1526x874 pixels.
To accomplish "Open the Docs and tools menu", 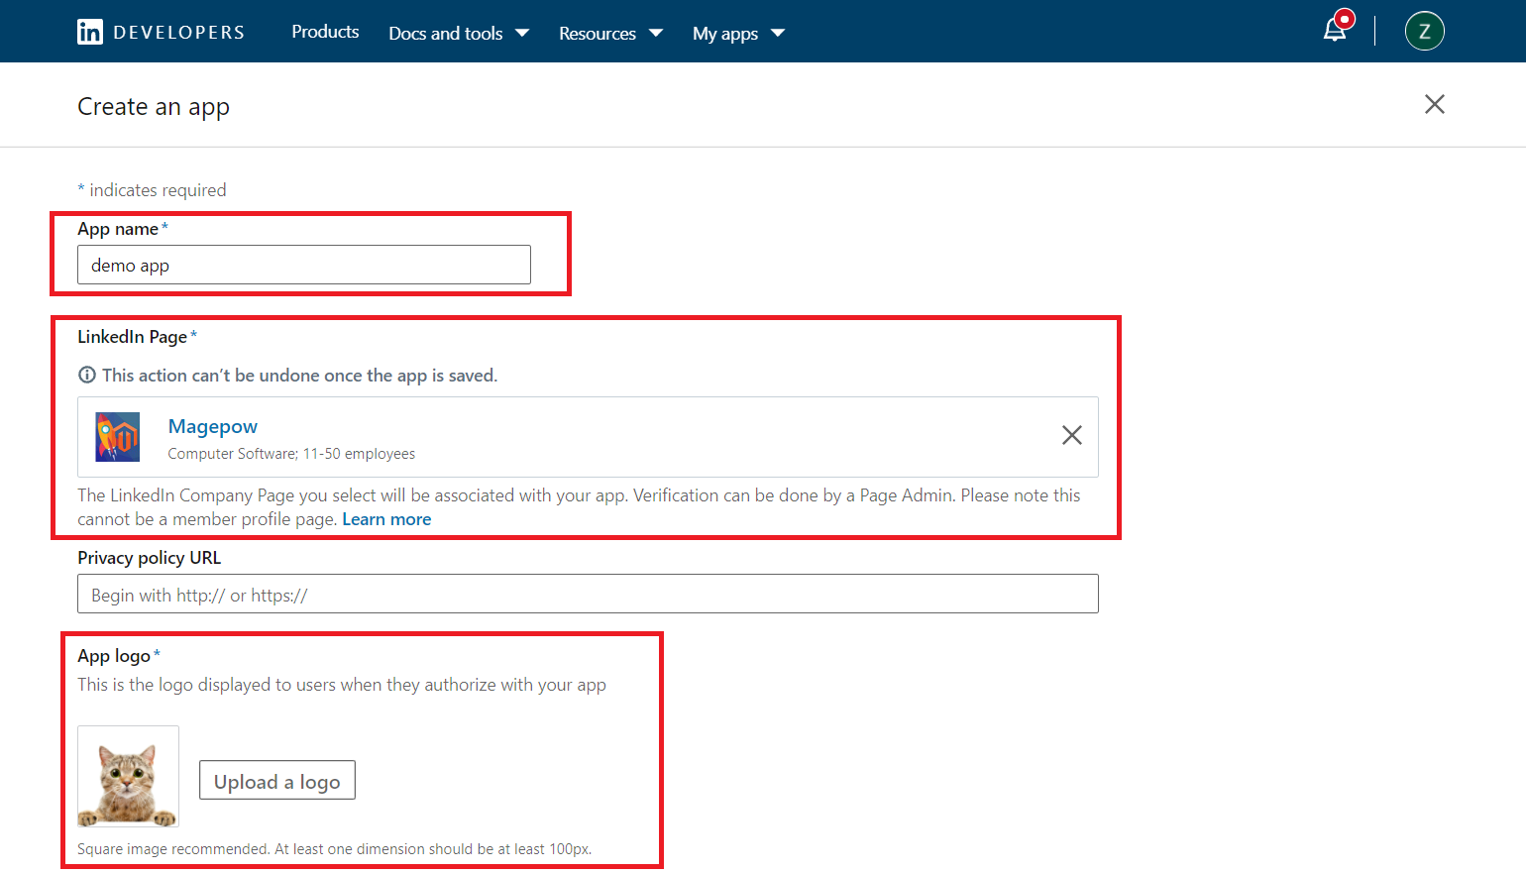I will 445,34.
